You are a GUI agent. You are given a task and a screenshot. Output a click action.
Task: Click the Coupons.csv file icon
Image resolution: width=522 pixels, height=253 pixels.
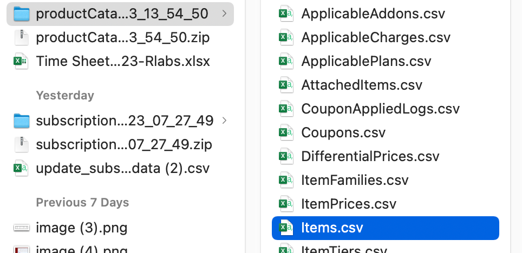click(x=285, y=132)
